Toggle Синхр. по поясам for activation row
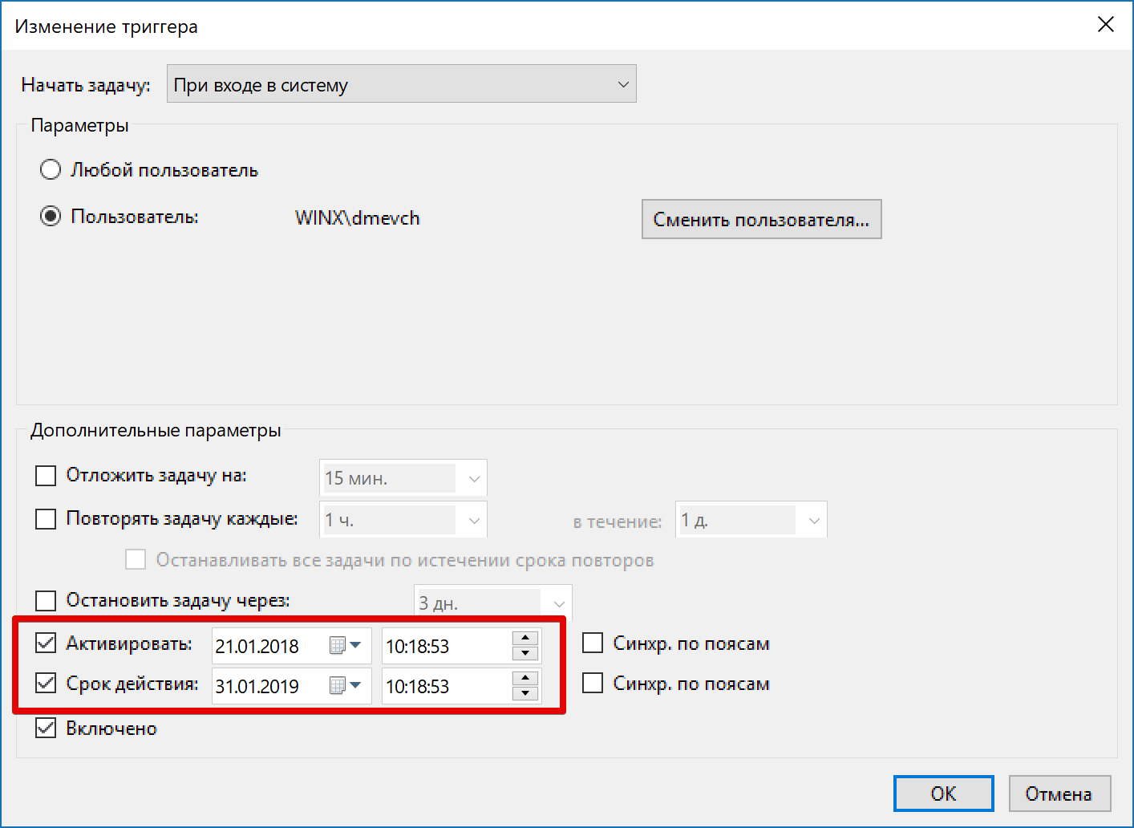Screen dimensions: 1134x828 593,643
